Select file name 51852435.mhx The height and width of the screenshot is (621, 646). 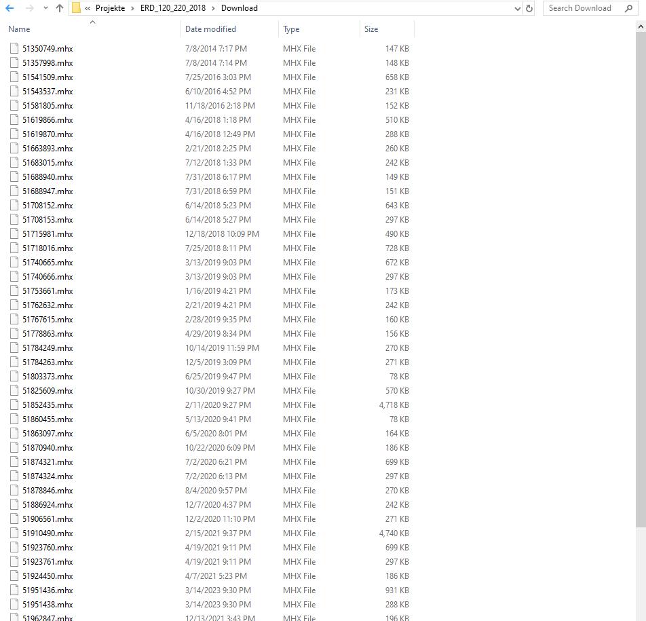(47, 405)
